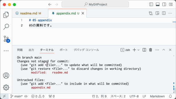The image size is (176, 99).
Task: Go back with the left arrow
Action: tap(50, 4)
